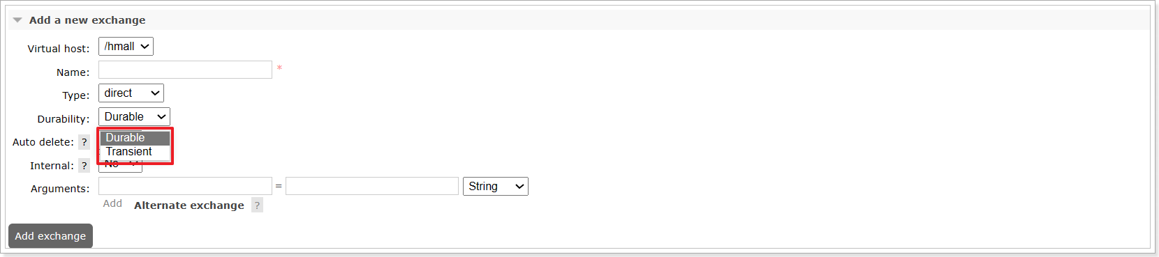Screen dimensions: 1159x257
Task: Click the Add exchange button
Action: click(x=50, y=236)
